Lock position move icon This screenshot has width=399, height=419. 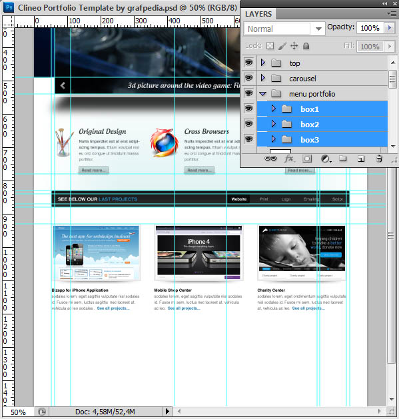(x=294, y=46)
